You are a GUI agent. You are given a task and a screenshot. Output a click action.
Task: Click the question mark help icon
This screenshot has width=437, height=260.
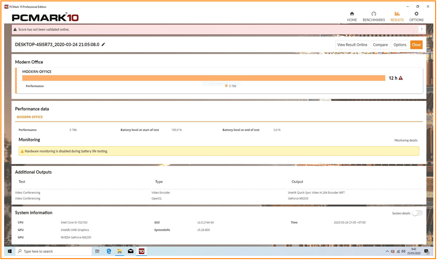point(421,29)
